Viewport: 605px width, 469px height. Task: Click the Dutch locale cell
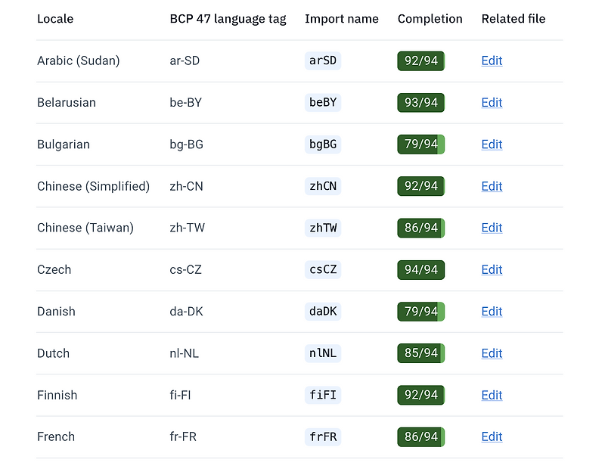53,353
